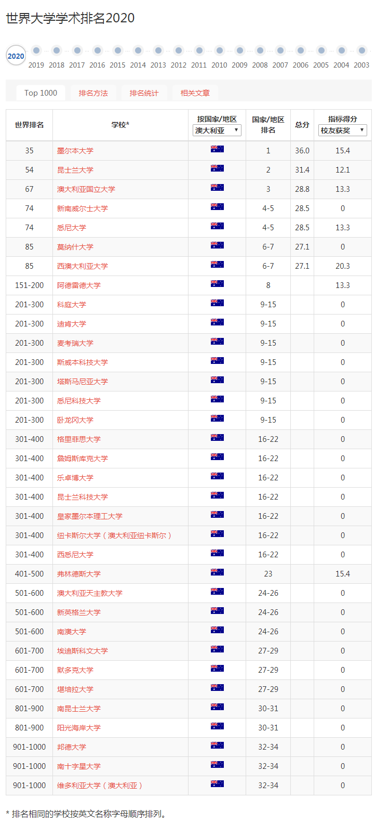Select the Top 1000 tab
Viewport: 376px width, 824px height.
pyautogui.click(x=41, y=93)
